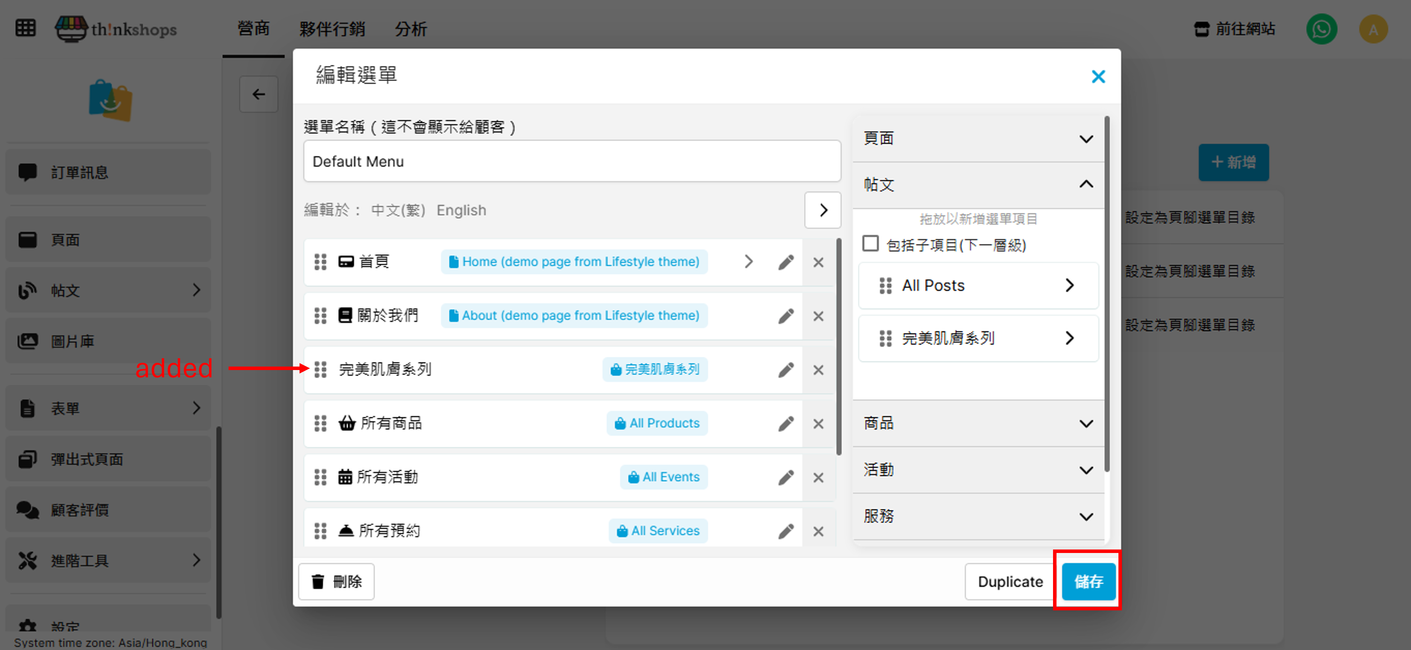Open the apps grid icon top-left
Screen dimensions: 1411x650
pos(25,28)
